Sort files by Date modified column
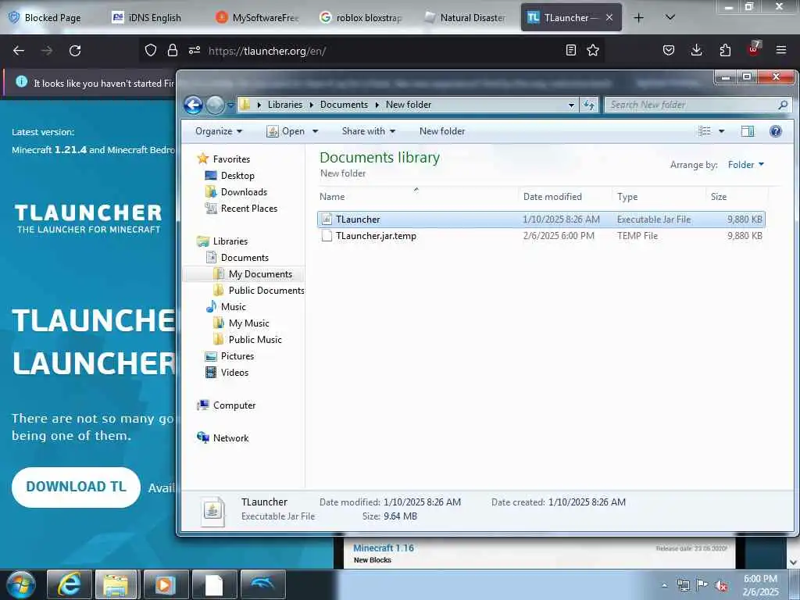Screen dimensions: 800x600 point(565,196)
